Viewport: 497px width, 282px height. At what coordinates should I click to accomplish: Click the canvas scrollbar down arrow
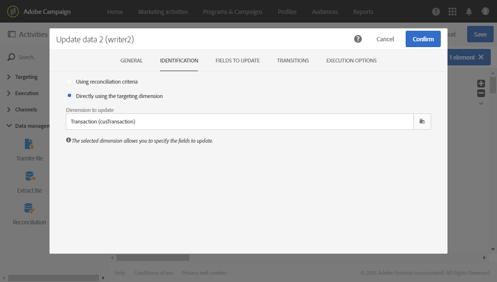pyautogui.click(x=493, y=249)
